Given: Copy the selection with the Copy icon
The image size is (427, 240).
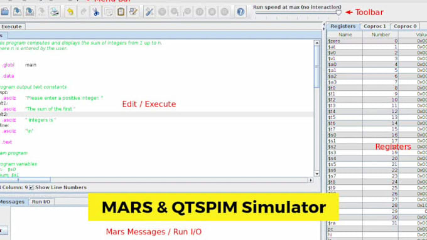Looking at the screenshot, I should [109, 12].
